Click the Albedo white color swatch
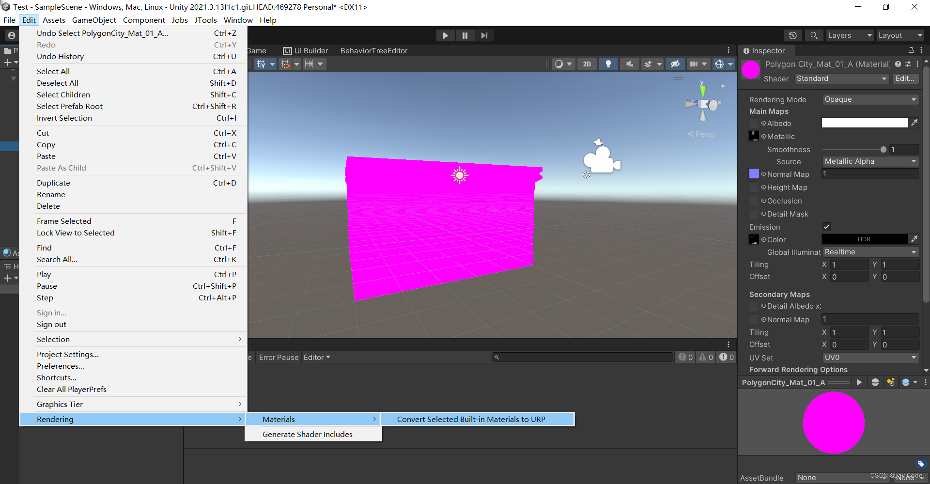This screenshot has height=484, width=930. pos(865,123)
